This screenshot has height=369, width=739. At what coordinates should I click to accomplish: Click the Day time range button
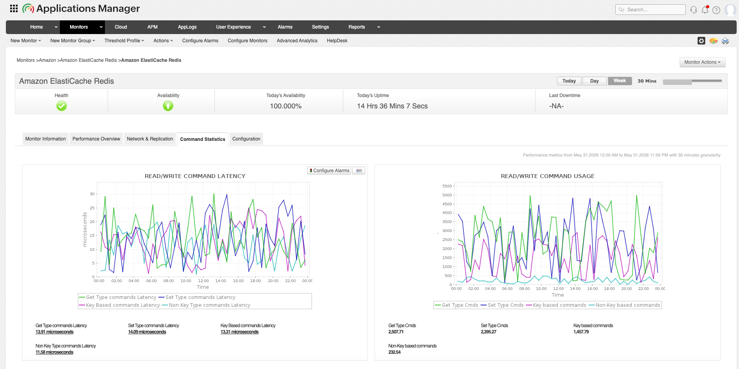(x=595, y=81)
